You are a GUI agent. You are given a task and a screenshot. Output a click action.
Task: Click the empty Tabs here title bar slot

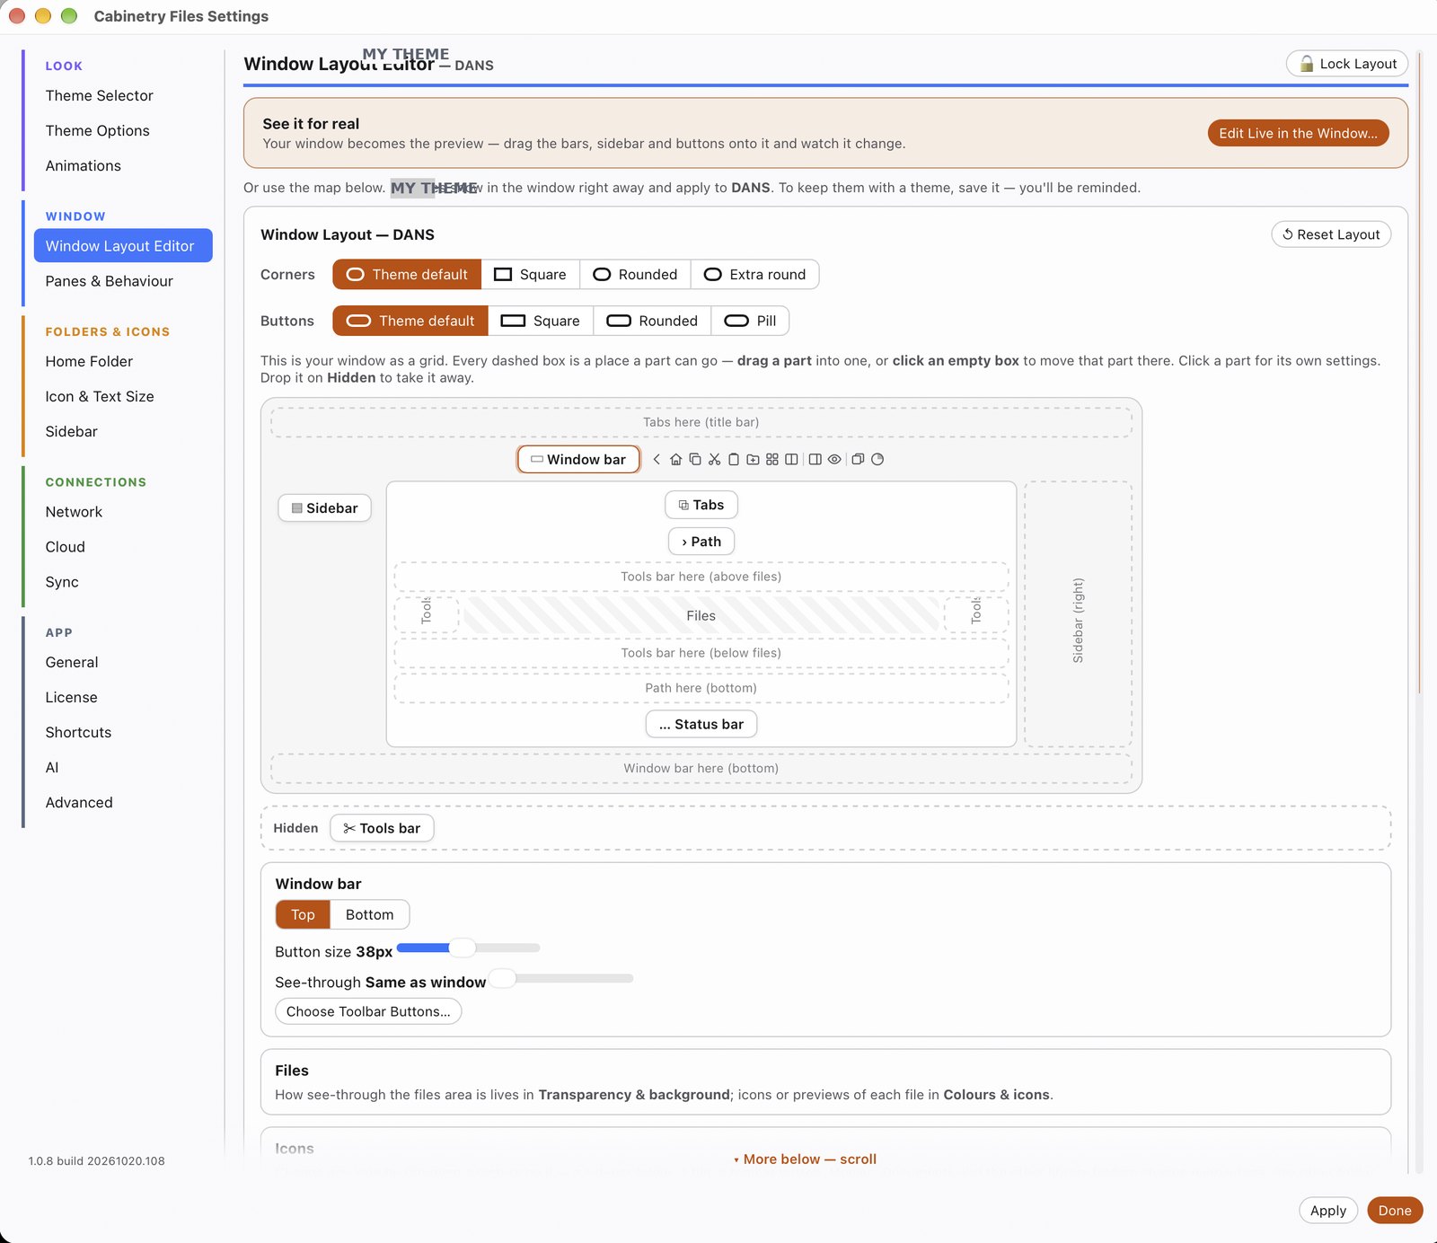coord(701,422)
